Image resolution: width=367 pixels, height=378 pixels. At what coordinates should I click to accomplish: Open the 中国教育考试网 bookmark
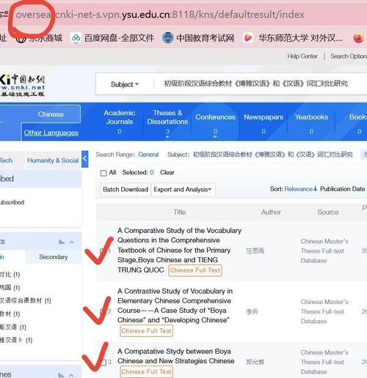tap(198, 38)
